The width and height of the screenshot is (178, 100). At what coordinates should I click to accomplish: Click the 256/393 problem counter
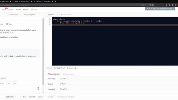pos(32,97)
